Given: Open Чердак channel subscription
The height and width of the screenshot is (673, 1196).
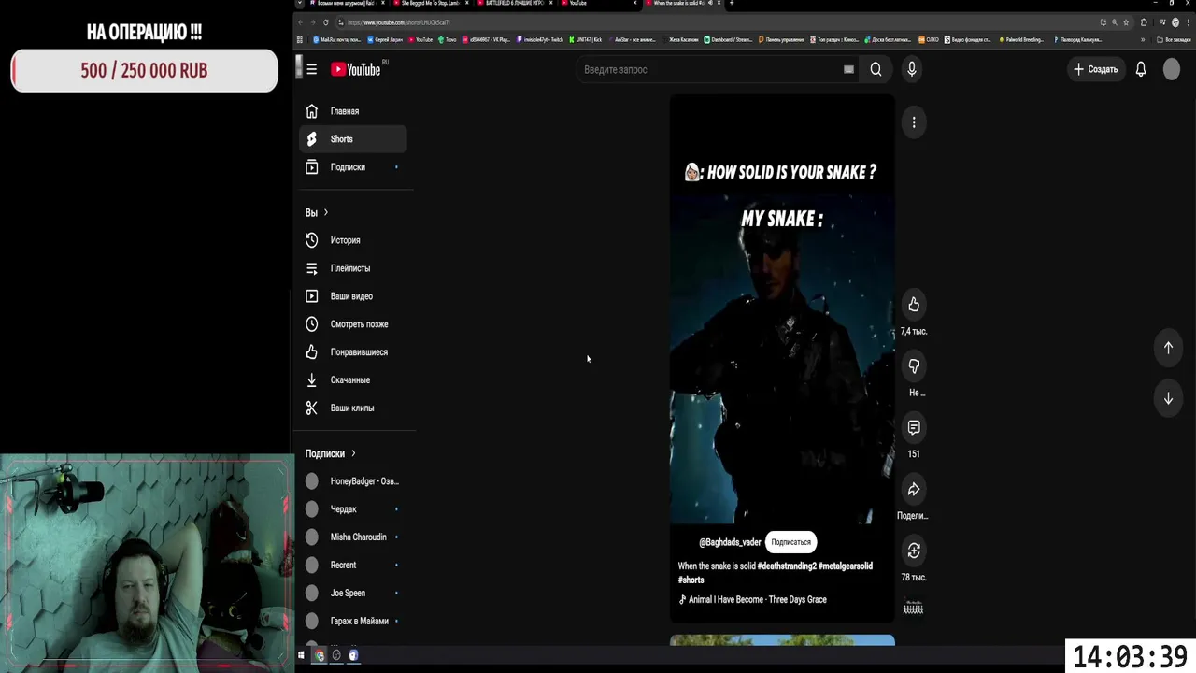Looking at the screenshot, I should click(352, 509).
